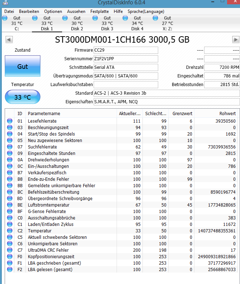Viewport: 240px width, 284px height.
Task: Switch to the Disk 4 tab
Action: point(137,23)
